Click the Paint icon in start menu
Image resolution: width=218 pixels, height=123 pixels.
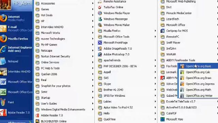click(x=3, y=102)
